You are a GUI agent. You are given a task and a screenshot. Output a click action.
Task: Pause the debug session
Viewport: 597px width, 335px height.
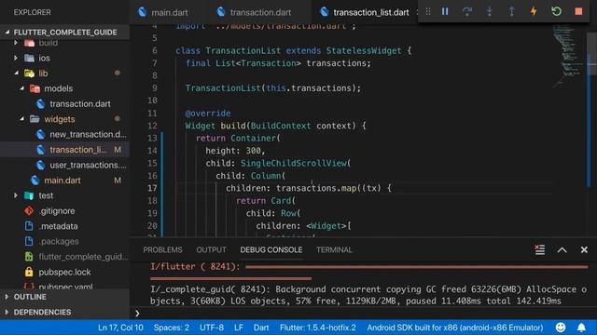tap(445, 12)
